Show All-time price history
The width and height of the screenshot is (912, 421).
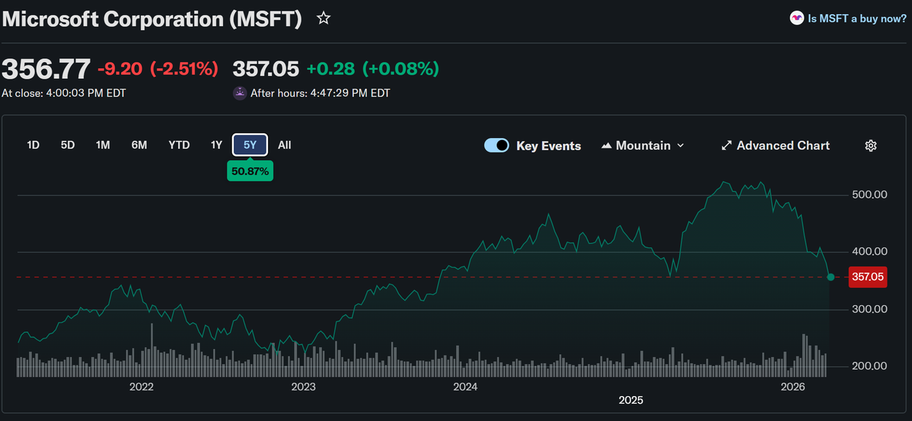click(x=284, y=145)
